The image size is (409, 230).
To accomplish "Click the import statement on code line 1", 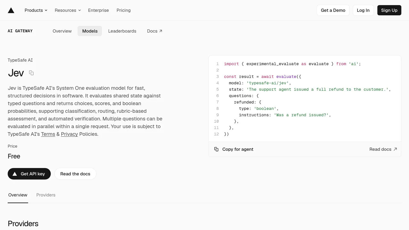I will coord(292,64).
